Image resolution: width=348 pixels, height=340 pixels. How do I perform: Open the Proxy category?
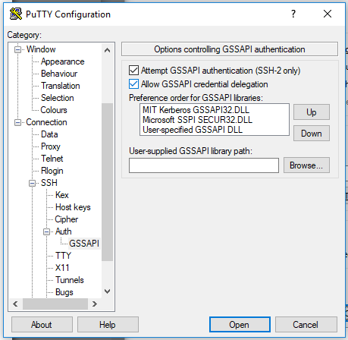coord(51,146)
